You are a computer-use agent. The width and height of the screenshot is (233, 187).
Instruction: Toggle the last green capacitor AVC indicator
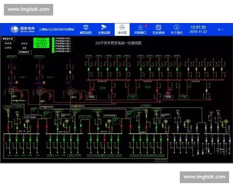coord(53,51)
